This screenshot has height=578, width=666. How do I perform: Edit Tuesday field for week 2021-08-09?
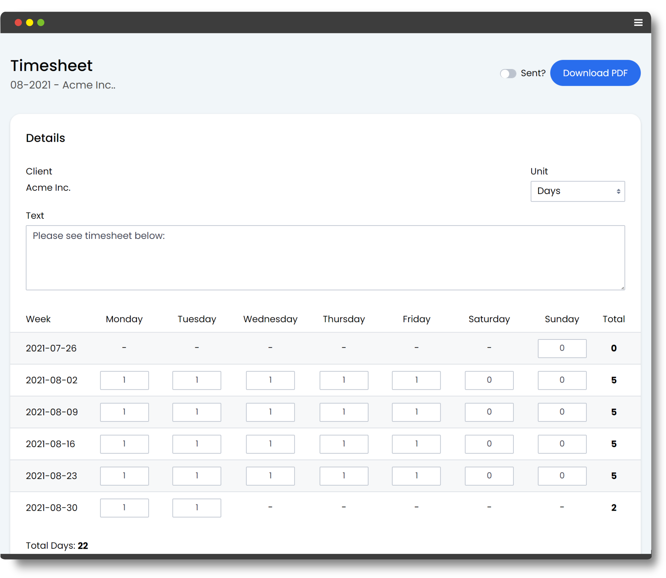[197, 412]
